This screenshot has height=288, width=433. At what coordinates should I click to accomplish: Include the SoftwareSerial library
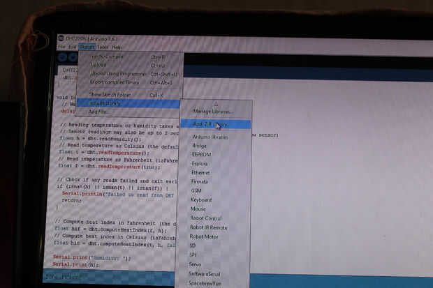click(213, 274)
